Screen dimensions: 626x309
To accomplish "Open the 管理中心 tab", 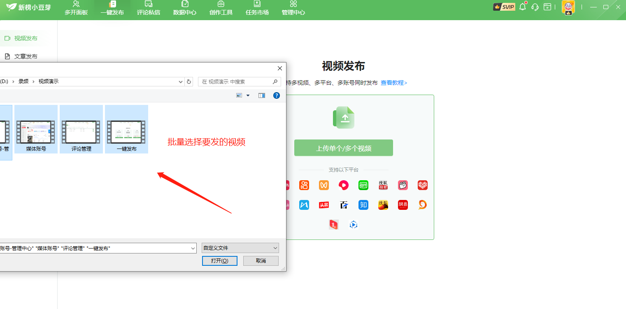I will 293,8.
